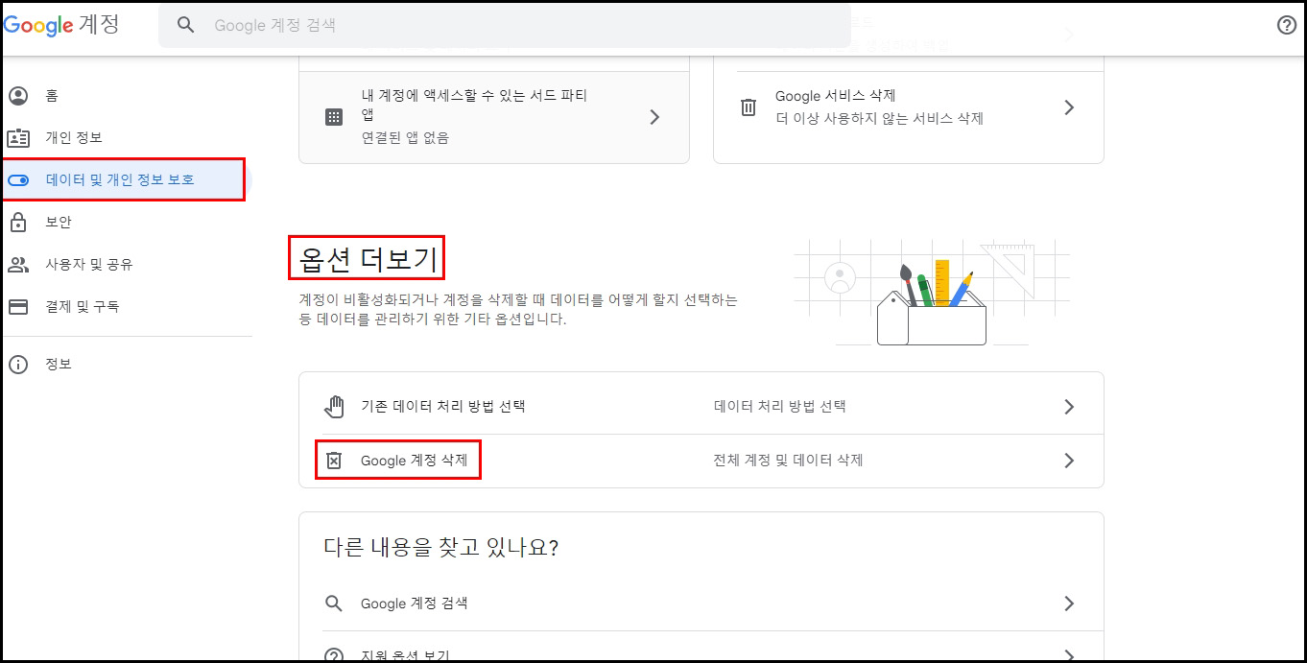Click 지원 옵션 보기 link
The width and height of the screenshot is (1307, 663).
(x=405, y=657)
